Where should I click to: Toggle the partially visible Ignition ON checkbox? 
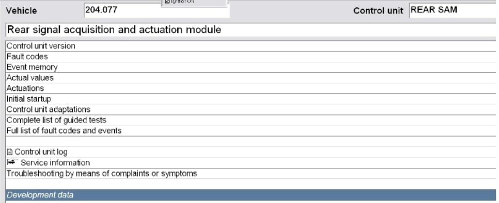pos(167,2)
